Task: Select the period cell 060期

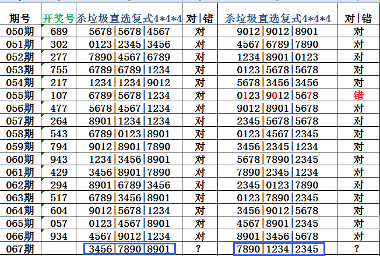Action: click(x=20, y=159)
